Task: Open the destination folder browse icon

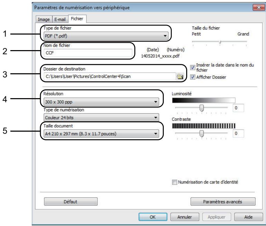Action: pyautogui.click(x=180, y=76)
